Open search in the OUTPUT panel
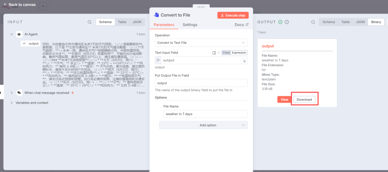The image size is (388, 172). (x=313, y=22)
